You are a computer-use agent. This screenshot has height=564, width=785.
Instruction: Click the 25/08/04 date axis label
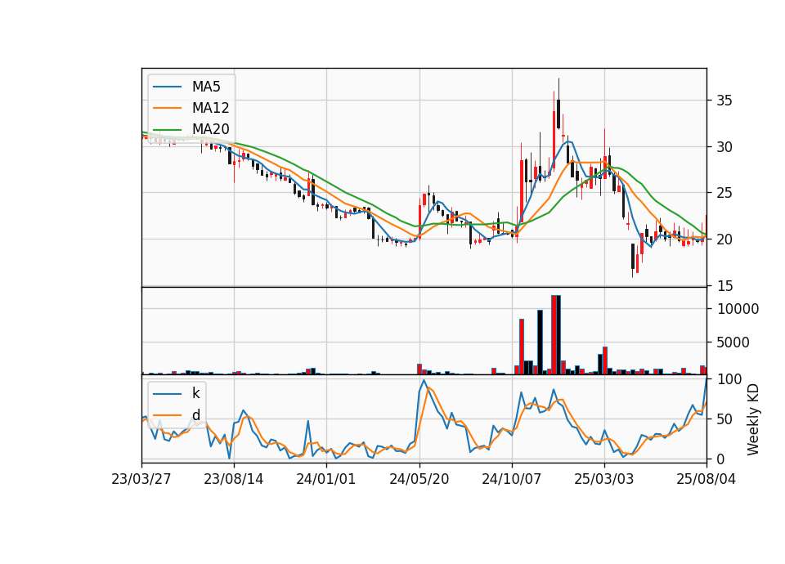coord(706,479)
